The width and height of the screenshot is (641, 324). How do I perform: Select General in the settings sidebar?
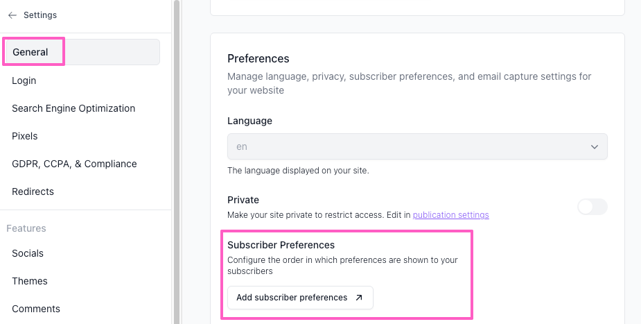click(x=30, y=52)
